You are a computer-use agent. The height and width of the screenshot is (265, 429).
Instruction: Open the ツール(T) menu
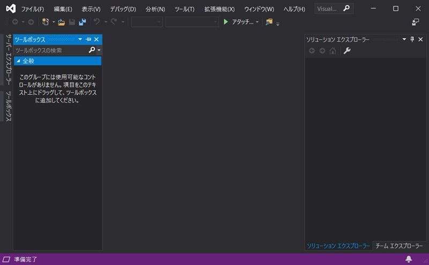coord(184,9)
